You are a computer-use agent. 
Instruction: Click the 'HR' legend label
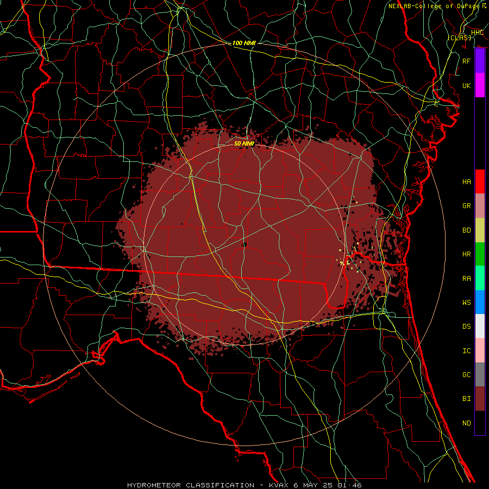click(467, 254)
